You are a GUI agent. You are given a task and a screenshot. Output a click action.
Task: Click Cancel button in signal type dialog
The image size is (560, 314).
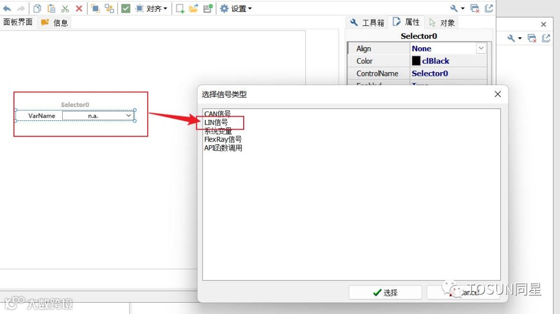[x=463, y=293]
